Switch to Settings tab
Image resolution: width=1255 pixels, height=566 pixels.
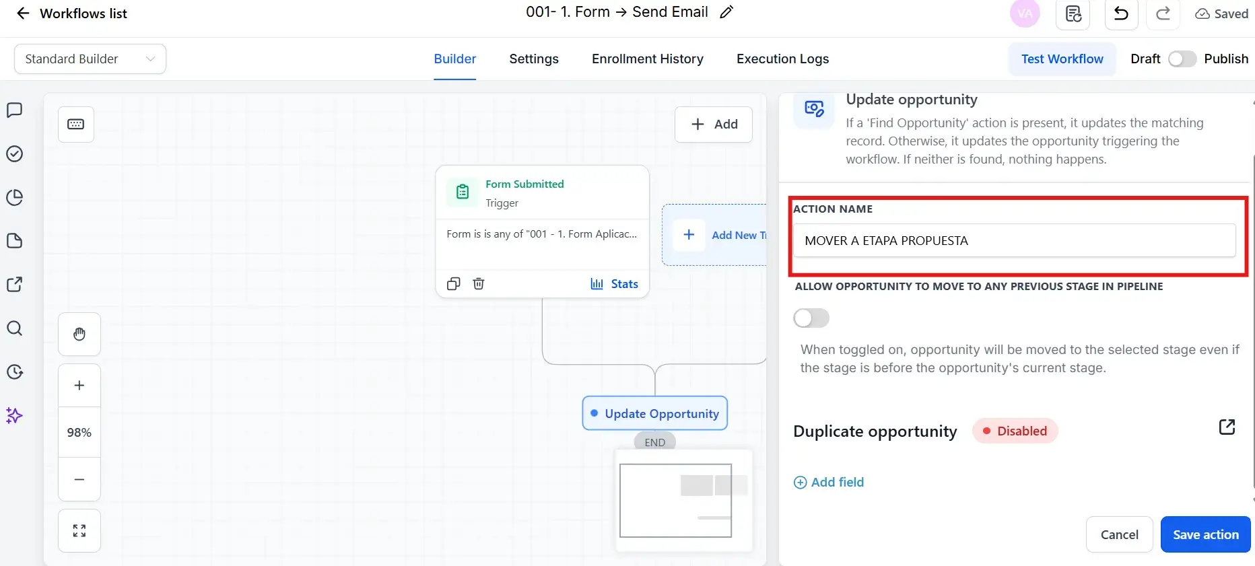pos(534,59)
